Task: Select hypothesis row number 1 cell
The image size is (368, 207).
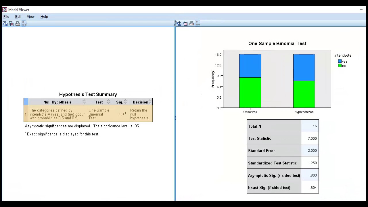Action: (x=26, y=114)
